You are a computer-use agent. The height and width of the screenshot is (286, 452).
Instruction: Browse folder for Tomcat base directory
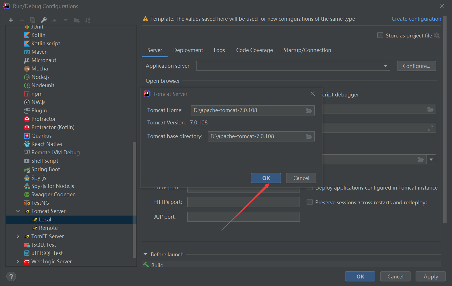pyautogui.click(x=309, y=136)
